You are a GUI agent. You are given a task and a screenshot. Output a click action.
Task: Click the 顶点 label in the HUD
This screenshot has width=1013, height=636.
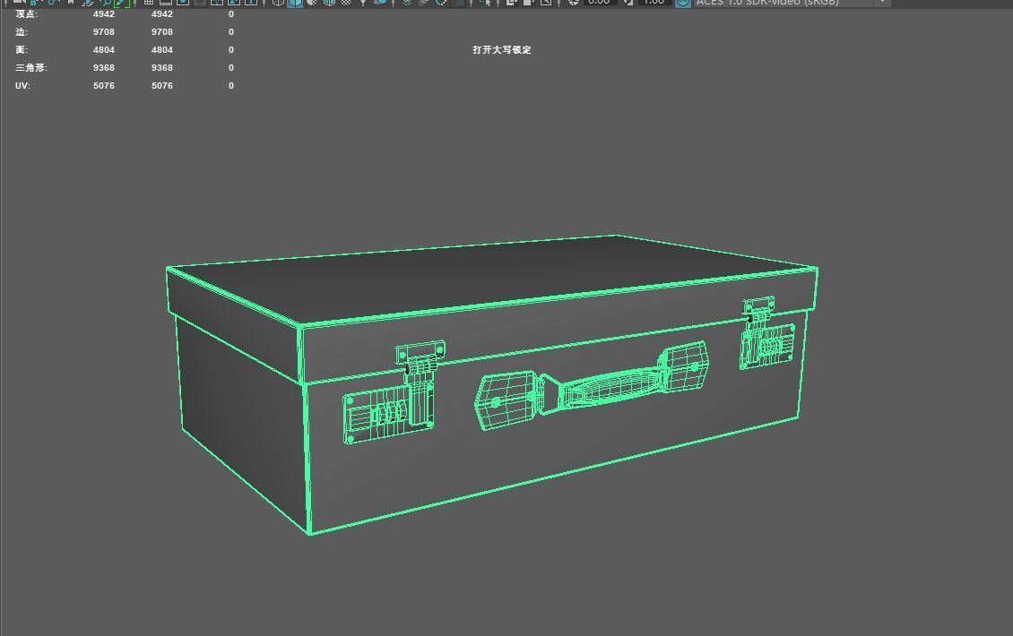[27, 13]
